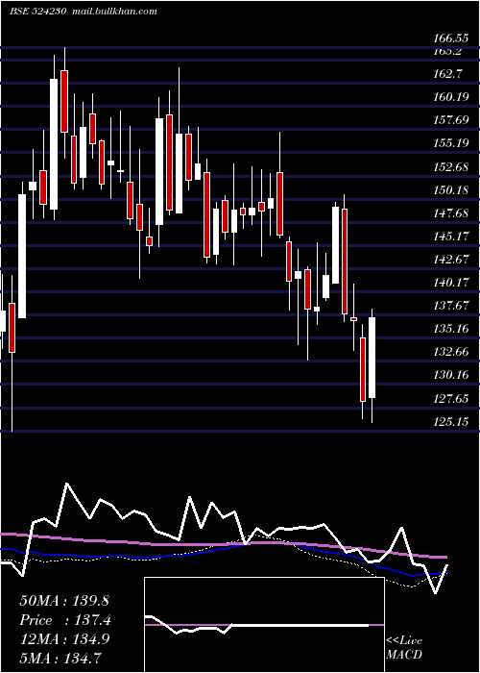Click the 145.17 price axis label
The width and height of the screenshot is (480, 673).
click(x=450, y=237)
